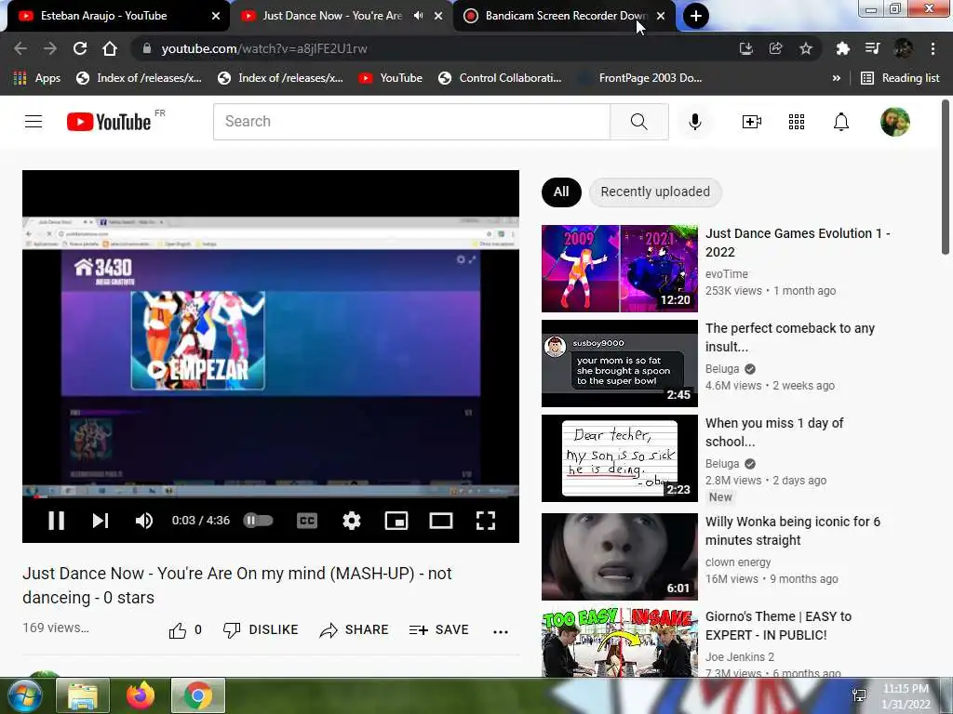Open the taskbar clock showing 11:15 PM
The height and width of the screenshot is (714, 953).
tap(906, 696)
